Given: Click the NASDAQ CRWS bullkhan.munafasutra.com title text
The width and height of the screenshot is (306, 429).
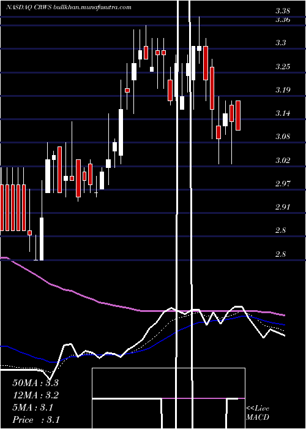Looking at the screenshot, I should (69, 7).
